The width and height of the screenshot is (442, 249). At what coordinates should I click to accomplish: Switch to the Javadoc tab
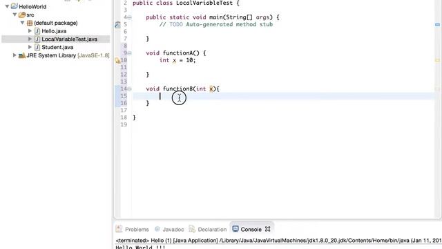[173, 229]
